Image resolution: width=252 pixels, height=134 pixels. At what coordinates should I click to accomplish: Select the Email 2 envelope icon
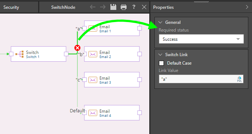93,54
